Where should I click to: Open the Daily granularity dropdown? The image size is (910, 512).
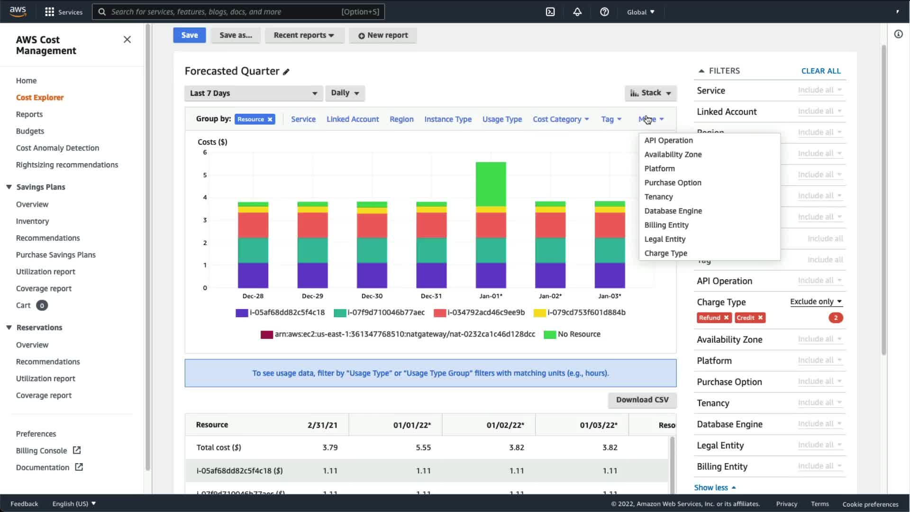pos(345,93)
